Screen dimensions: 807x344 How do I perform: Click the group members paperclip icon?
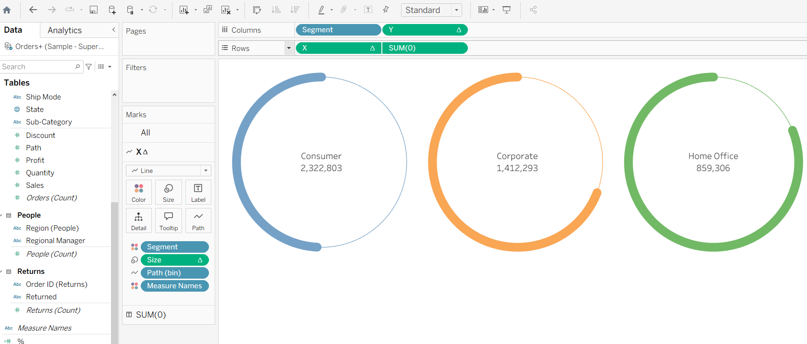point(343,10)
